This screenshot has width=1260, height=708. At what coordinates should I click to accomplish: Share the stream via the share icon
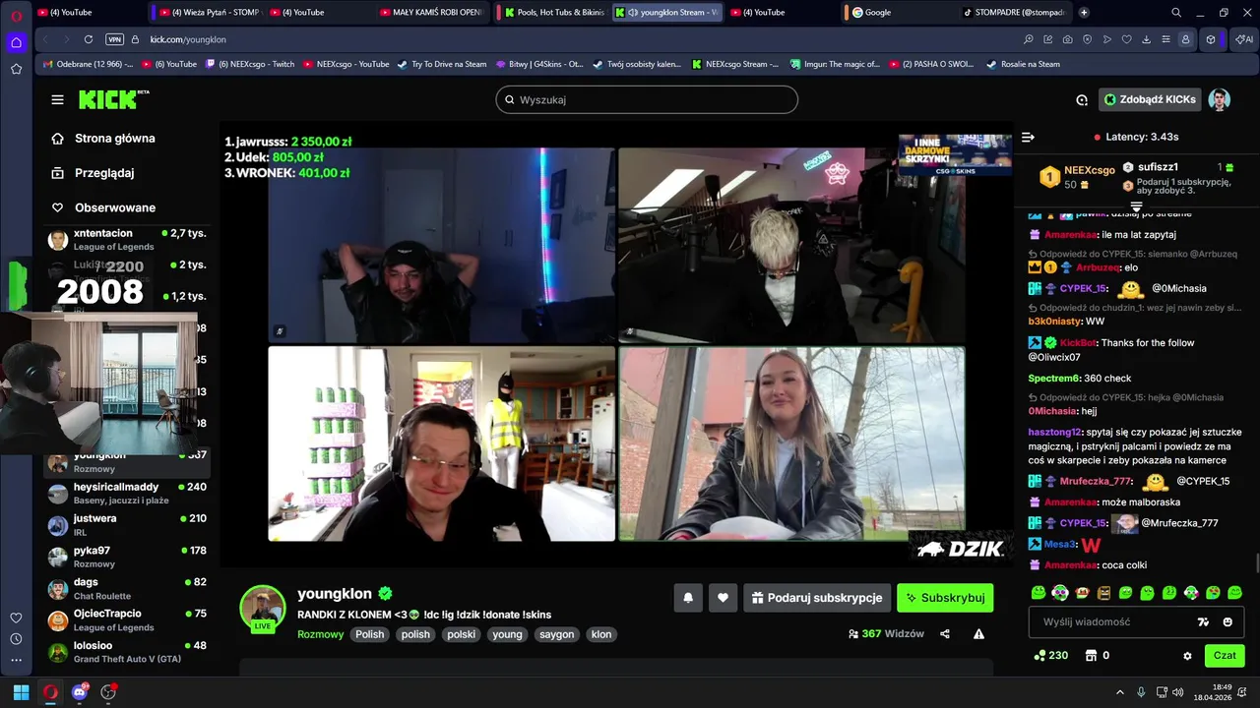tap(945, 634)
